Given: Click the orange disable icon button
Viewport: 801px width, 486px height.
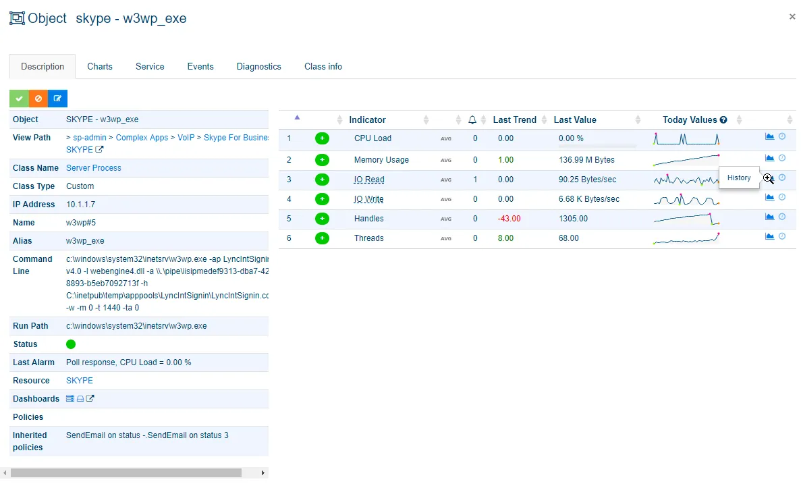Looking at the screenshot, I should click(38, 99).
